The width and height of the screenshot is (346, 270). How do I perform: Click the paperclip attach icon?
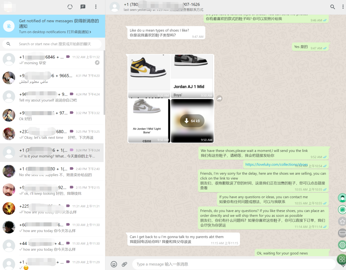[124, 264]
